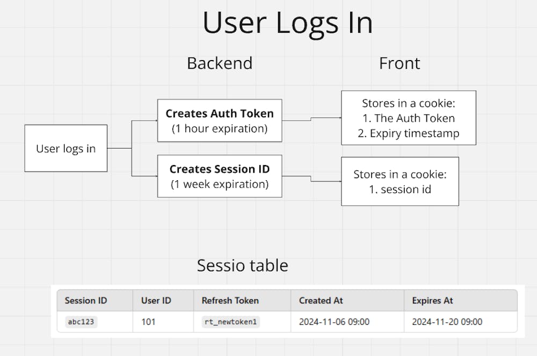This screenshot has height=356, width=537.
Task: Select the "Creates Auth Token" box
Action: click(219, 120)
